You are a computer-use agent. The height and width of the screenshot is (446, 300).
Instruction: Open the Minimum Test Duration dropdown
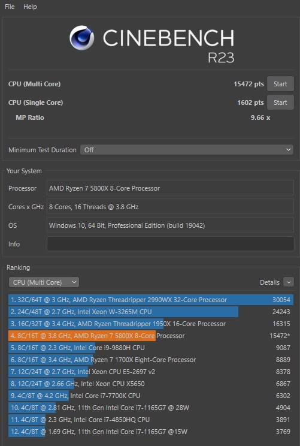[187, 150]
